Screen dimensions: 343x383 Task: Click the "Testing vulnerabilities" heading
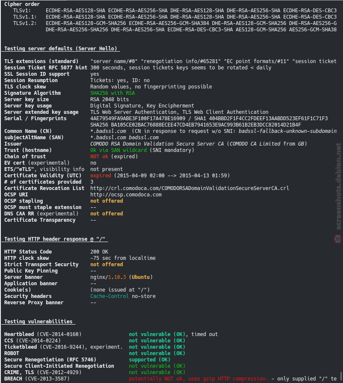[39, 322]
